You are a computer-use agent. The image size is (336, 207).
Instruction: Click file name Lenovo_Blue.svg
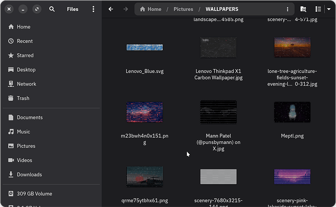[x=145, y=71]
